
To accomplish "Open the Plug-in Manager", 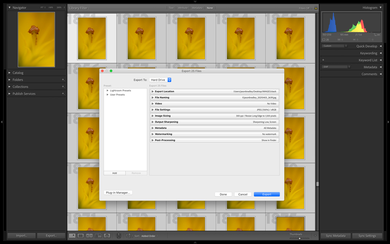I will coord(118,193).
